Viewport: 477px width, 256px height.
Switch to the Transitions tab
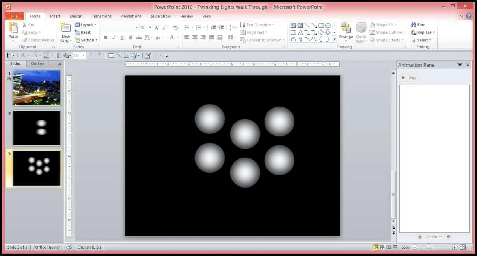click(102, 16)
